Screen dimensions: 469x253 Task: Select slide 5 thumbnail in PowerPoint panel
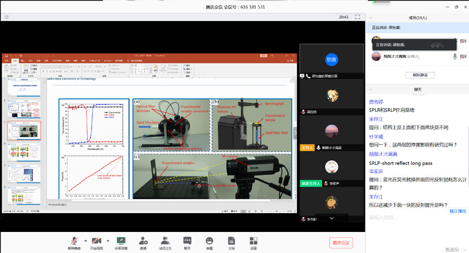[x=24, y=173]
